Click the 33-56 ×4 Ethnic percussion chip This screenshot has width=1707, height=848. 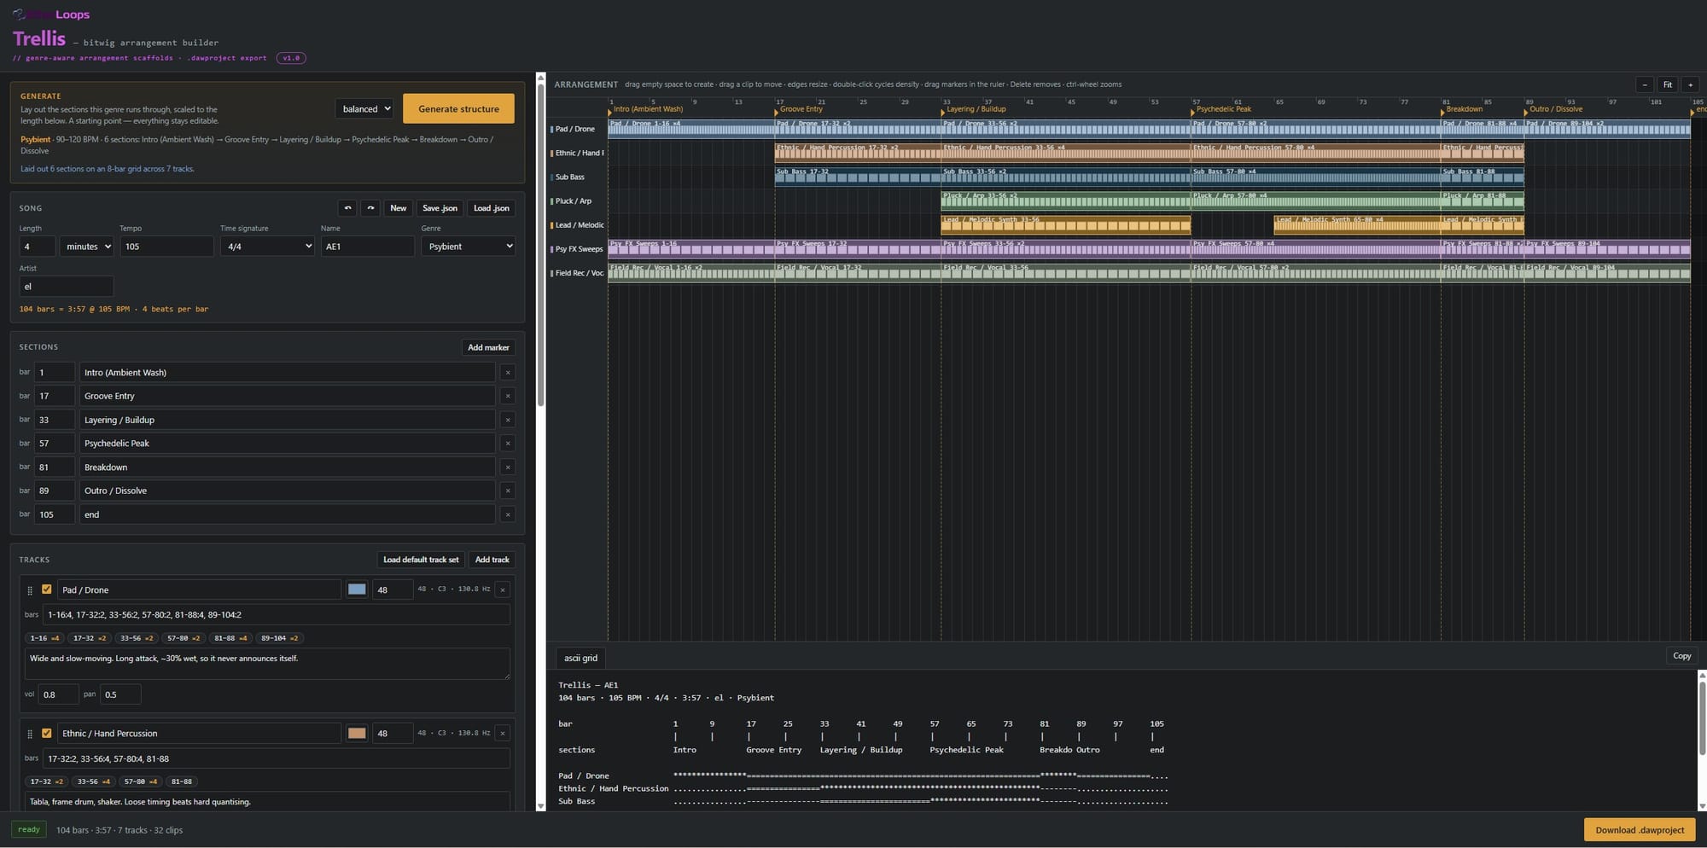[94, 781]
